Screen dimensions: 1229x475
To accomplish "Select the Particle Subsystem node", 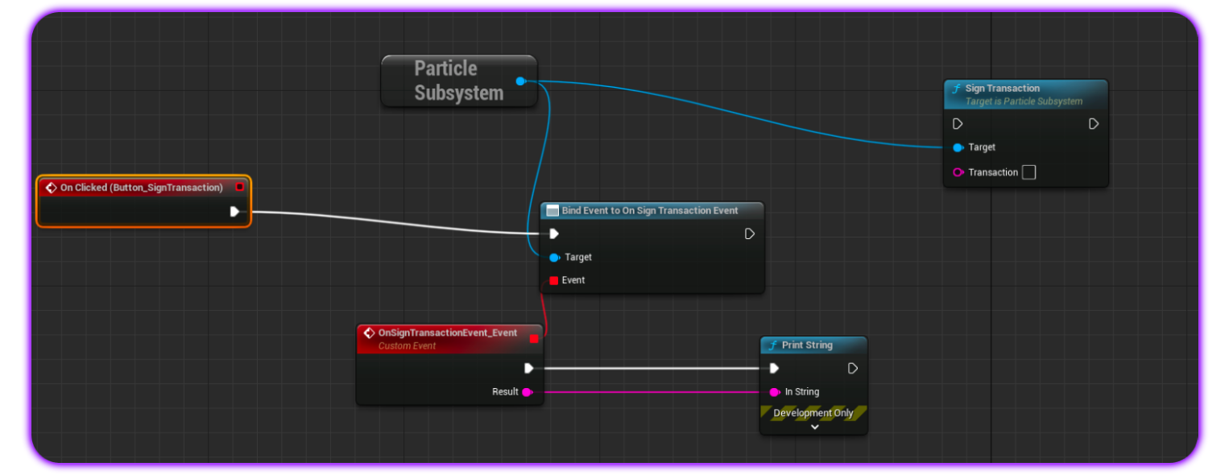I will coord(459,81).
